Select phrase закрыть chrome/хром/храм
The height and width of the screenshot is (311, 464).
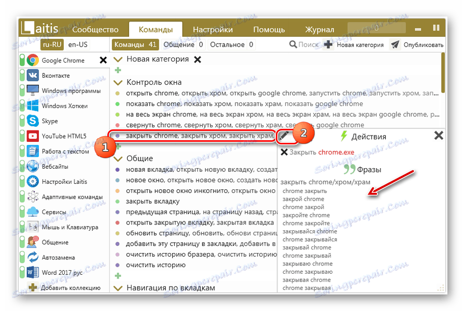pyautogui.click(x=325, y=182)
